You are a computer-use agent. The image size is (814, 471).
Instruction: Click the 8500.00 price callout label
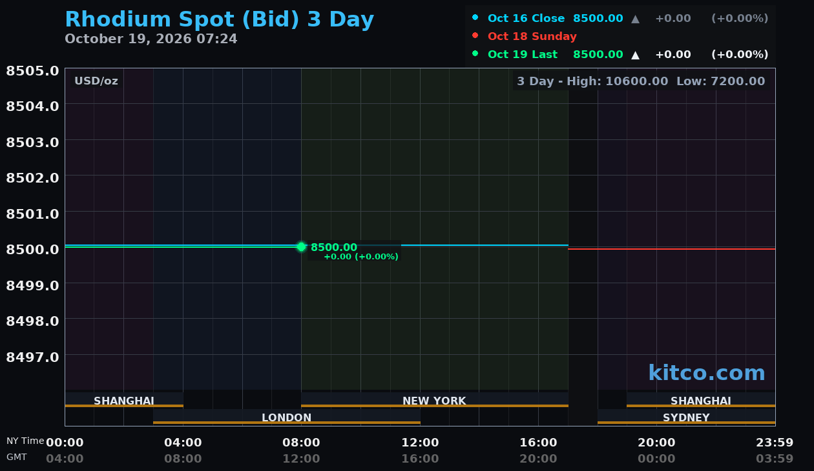point(333,247)
